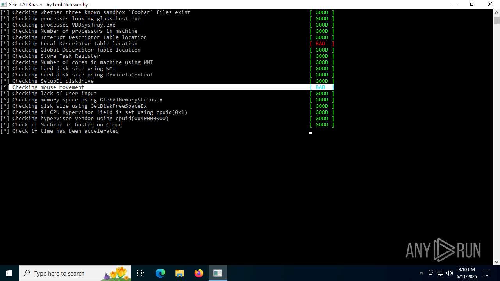This screenshot has height=281, width=500.
Task: Close the Al-Khaser console window
Action: (x=490, y=4)
